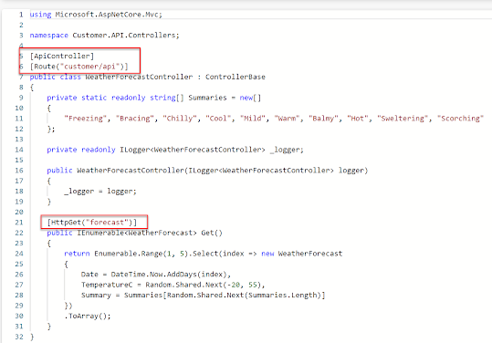
Task: Click the WeatherForecastController class name on line 7
Action: 139,77
